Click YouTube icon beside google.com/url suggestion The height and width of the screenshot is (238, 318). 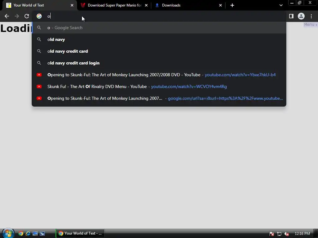pyautogui.click(x=39, y=98)
